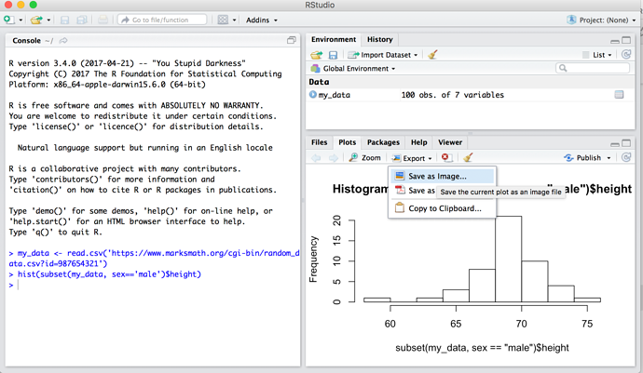
Task: Click the save workspace icon in Environment pane
Action: [x=333, y=55]
